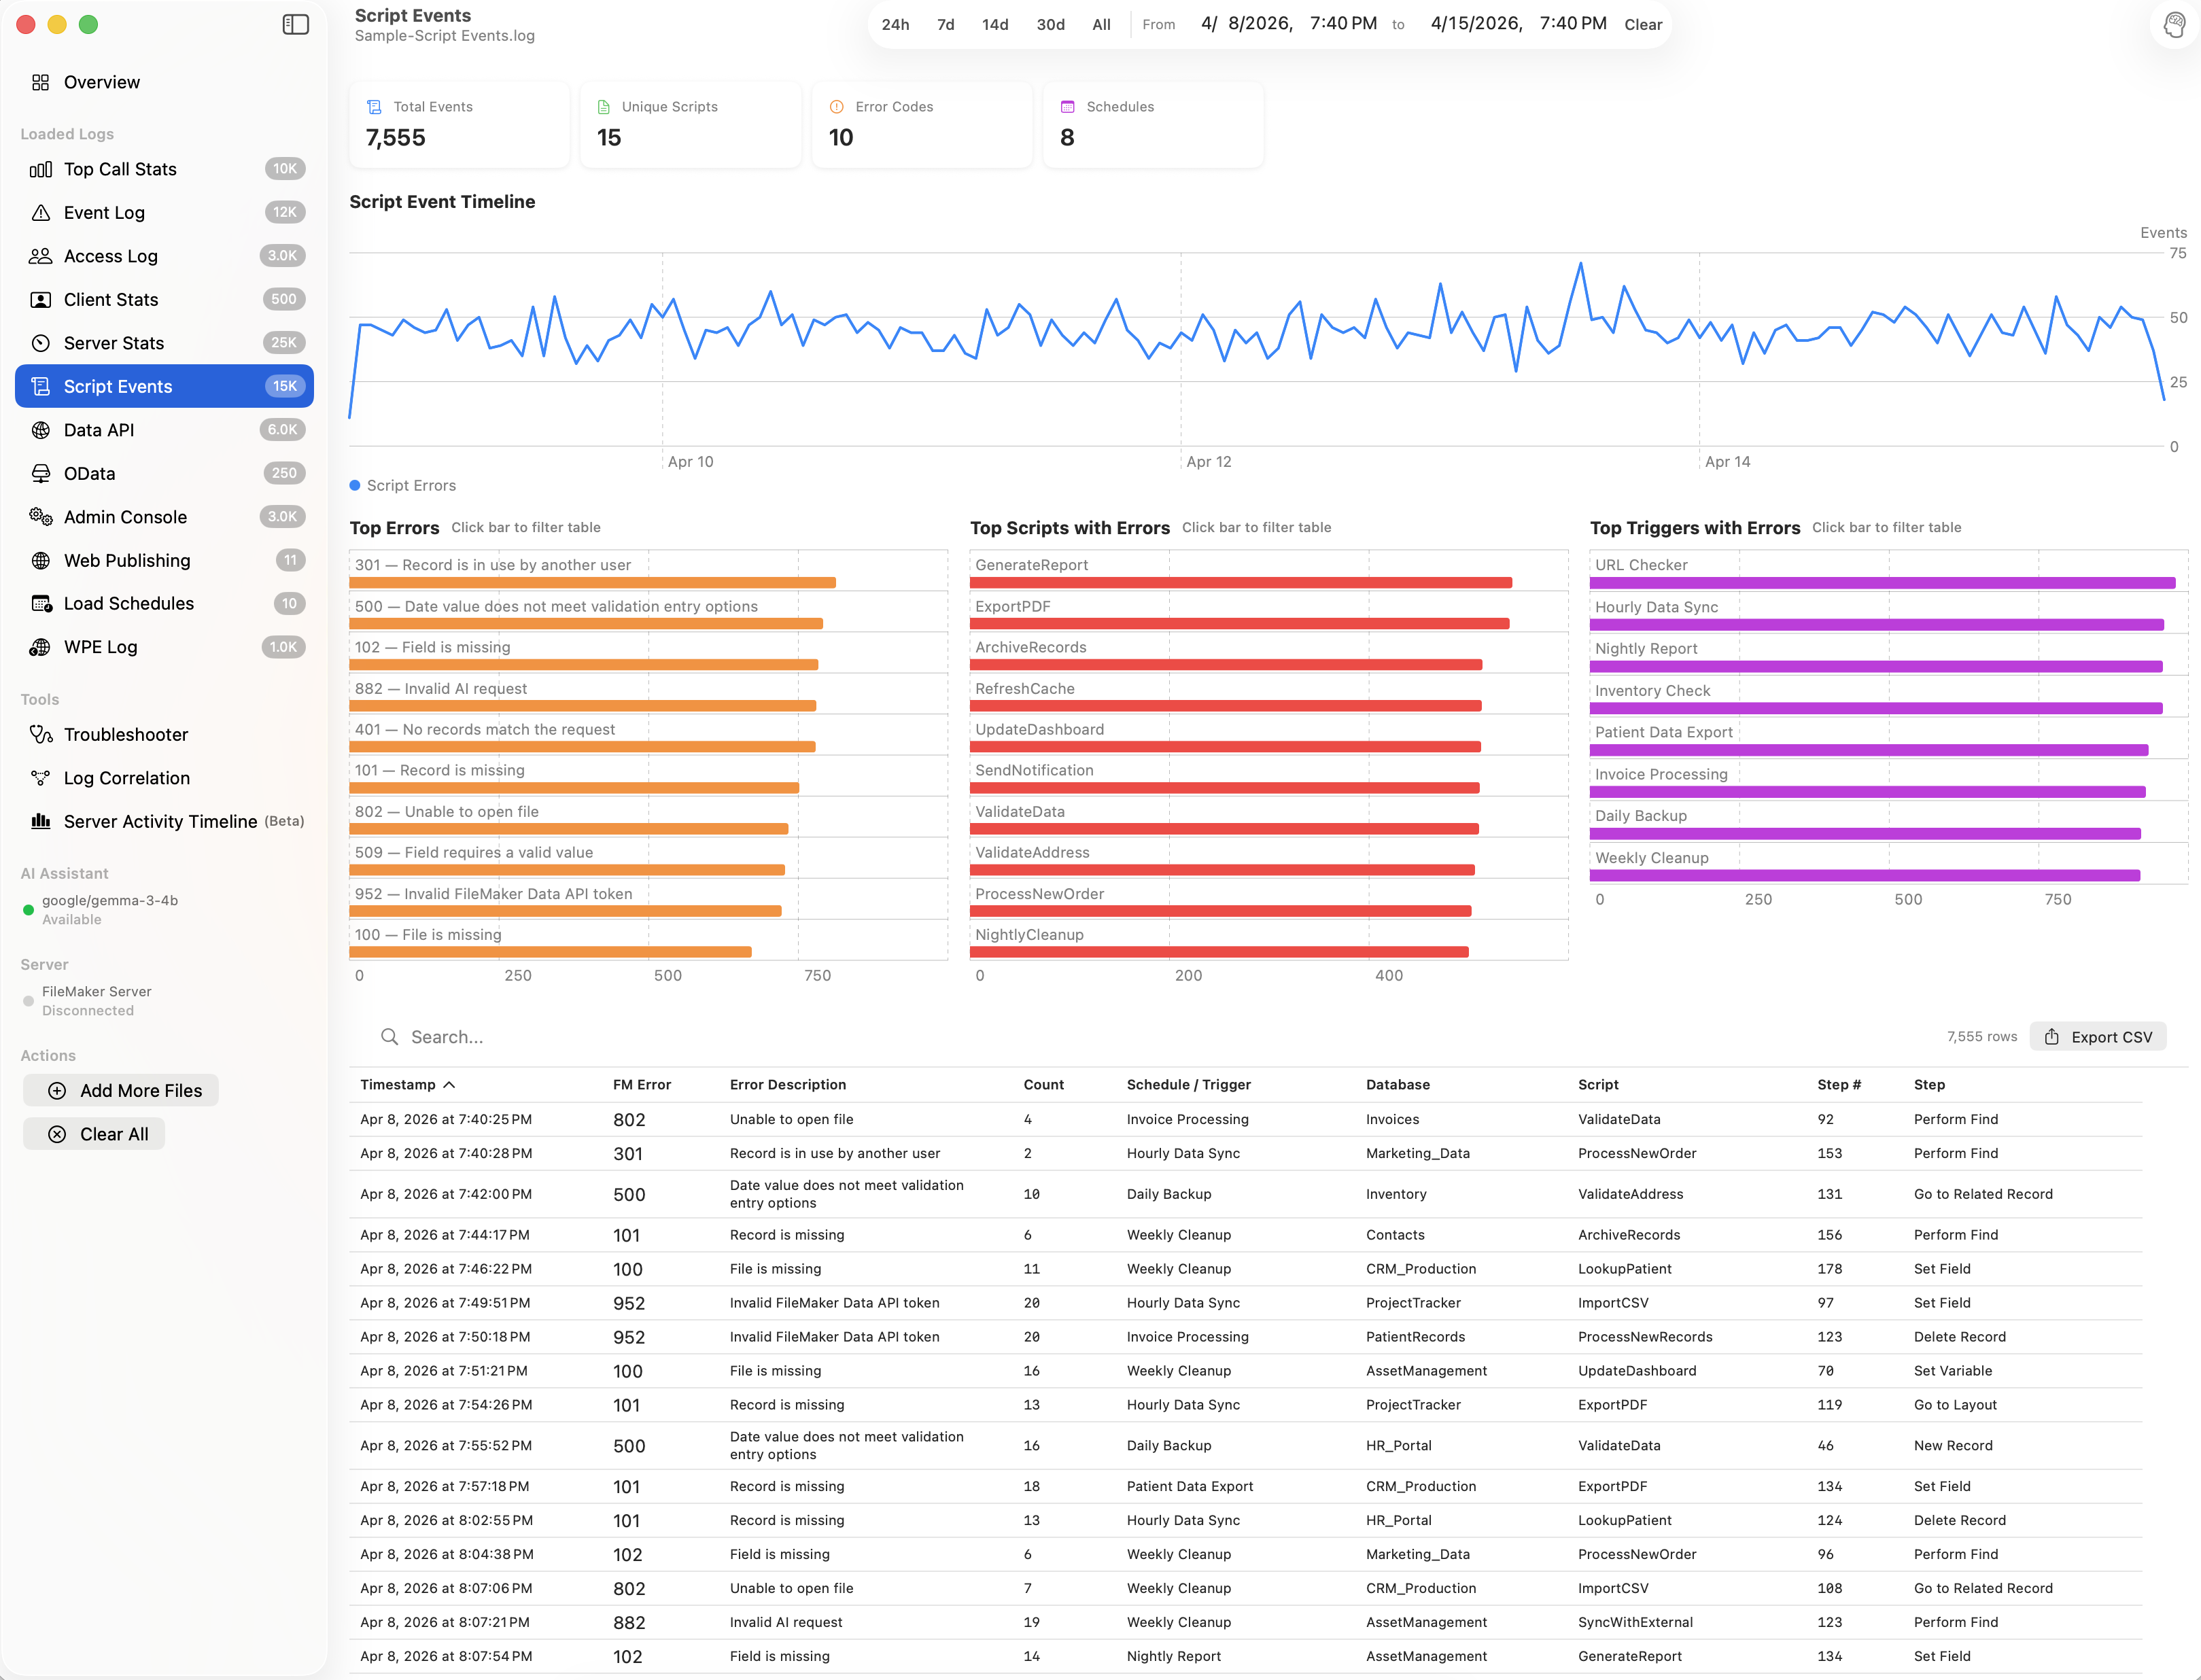
Task: Click the Server Activity Timeline chart icon
Action: pyautogui.click(x=41, y=821)
